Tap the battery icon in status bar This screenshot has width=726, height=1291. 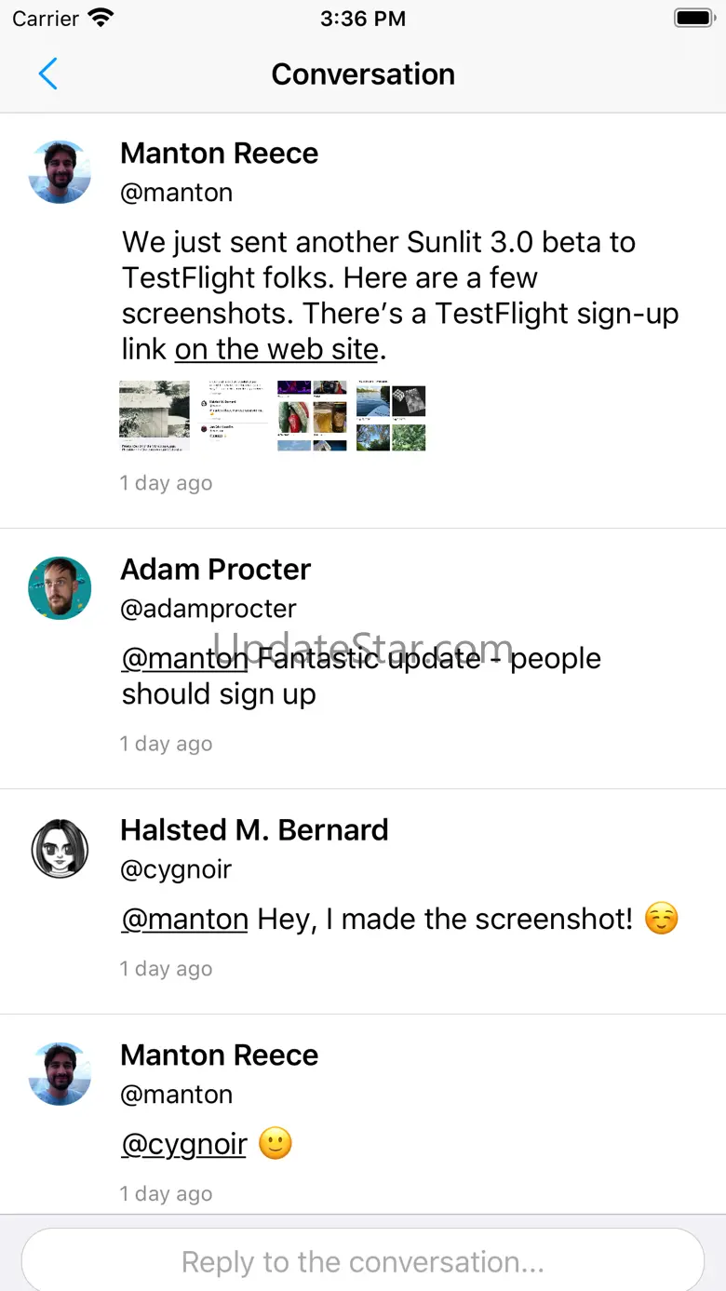tap(693, 18)
